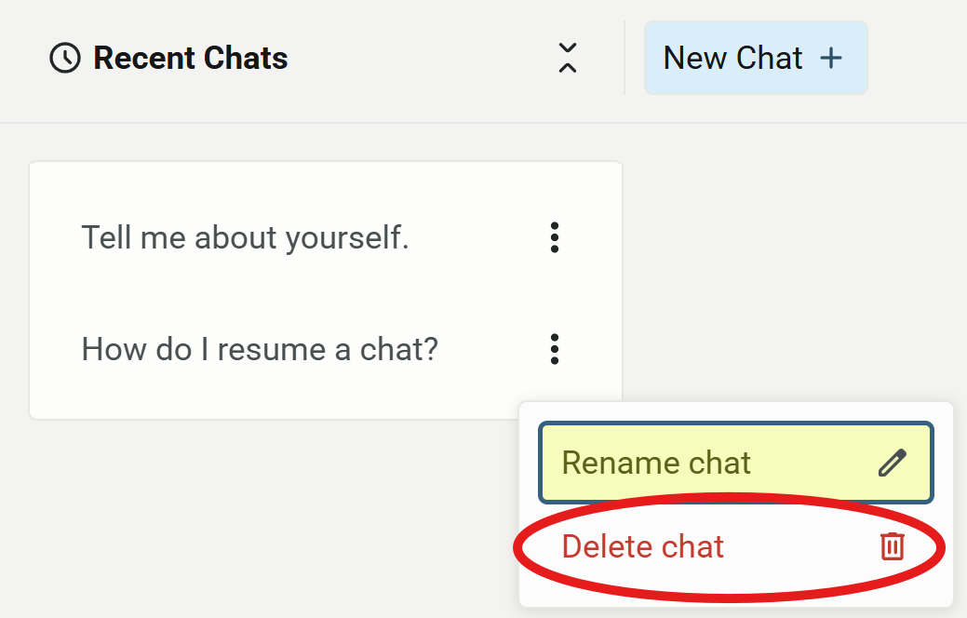Click the Recent Chats heading
This screenshot has height=618, width=967.
pos(190,58)
